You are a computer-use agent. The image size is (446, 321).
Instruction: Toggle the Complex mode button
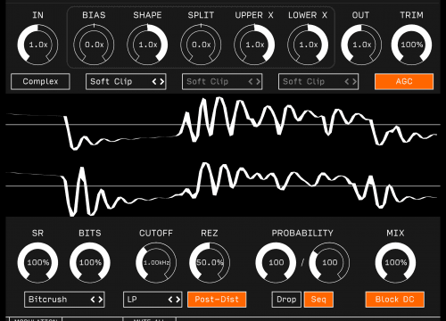pyautogui.click(x=40, y=81)
